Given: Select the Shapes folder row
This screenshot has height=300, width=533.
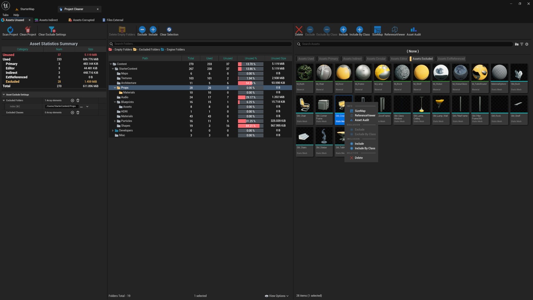Looking at the screenshot, I should (x=200, y=126).
